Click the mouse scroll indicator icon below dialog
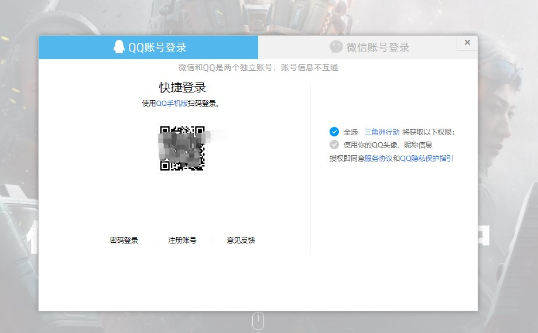This screenshot has width=538, height=333. click(258, 321)
